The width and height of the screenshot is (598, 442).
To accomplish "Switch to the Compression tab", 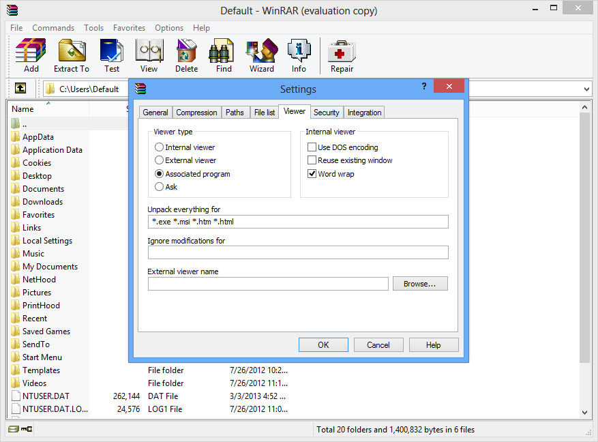I will (x=196, y=112).
